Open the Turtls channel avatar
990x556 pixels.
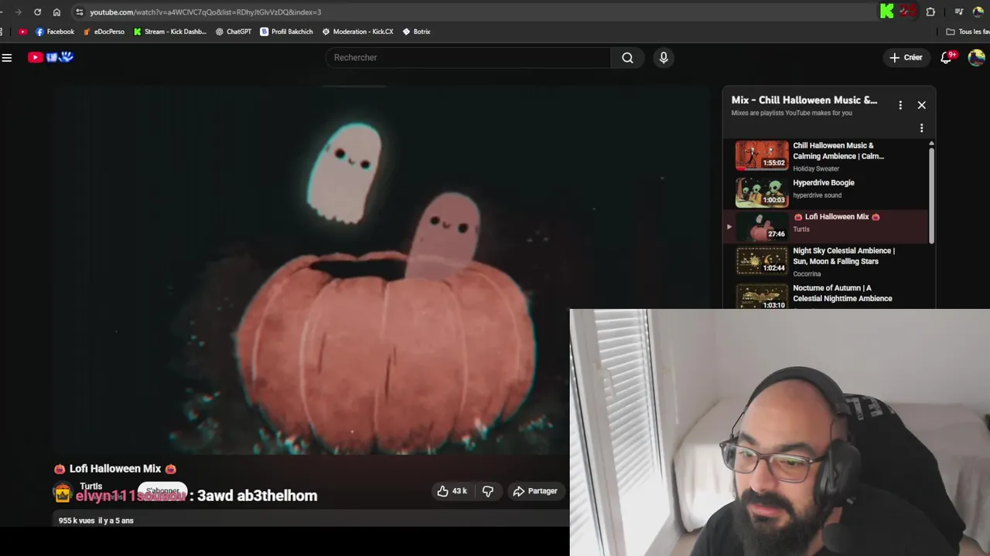tap(63, 492)
